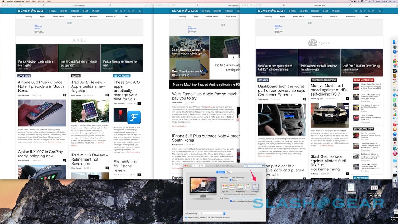Open Edit menu in menu bar
Image resolution: width=398 pixels, height=224 pixels.
pyautogui.click(x=28, y=1)
